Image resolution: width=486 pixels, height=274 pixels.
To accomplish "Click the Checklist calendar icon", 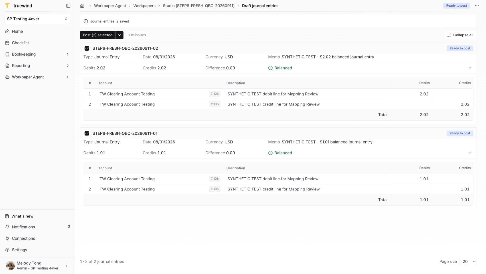I will (7, 43).
